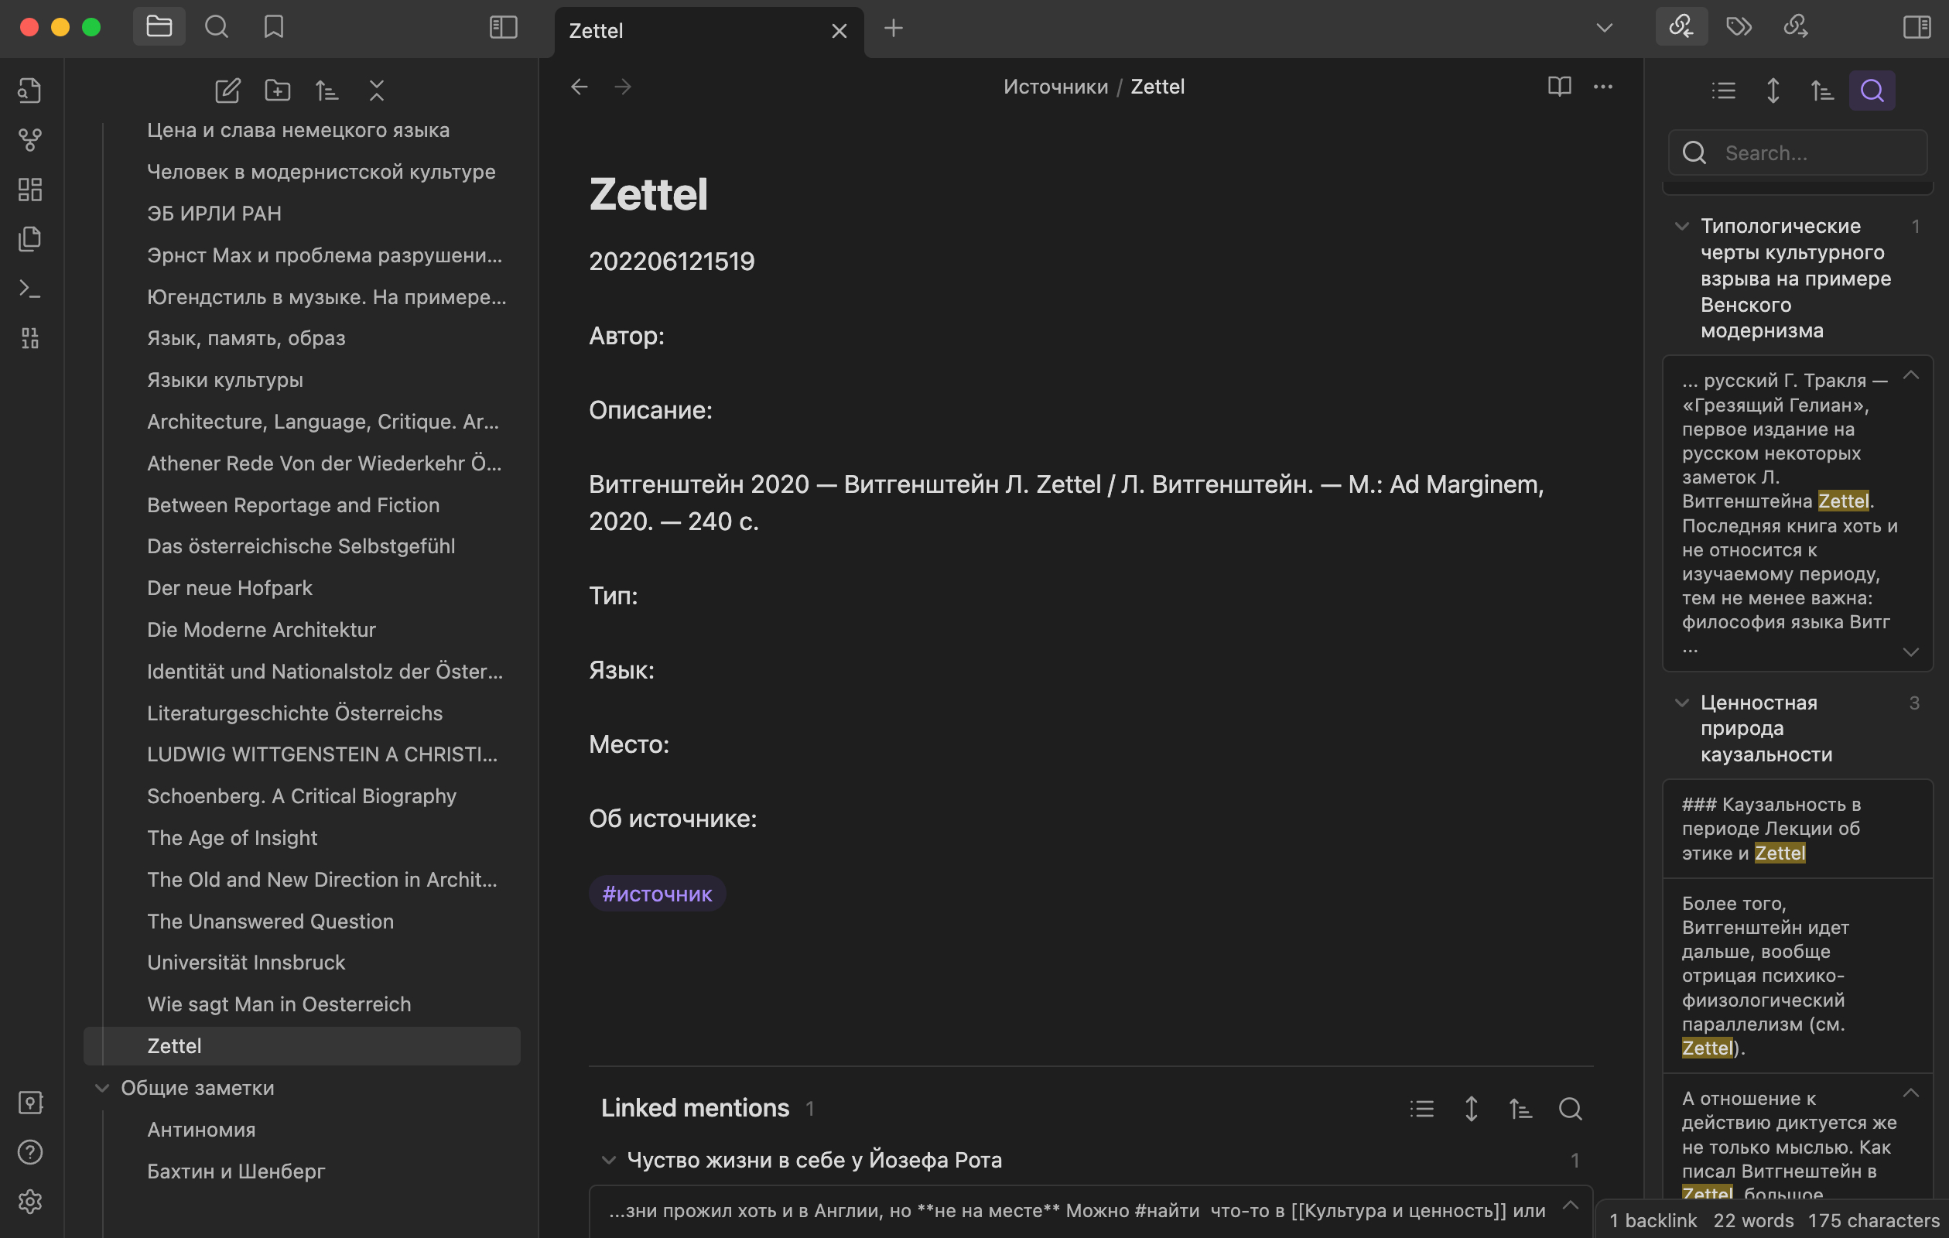Toggle the left sidebar collapse icon

point(503,28)
